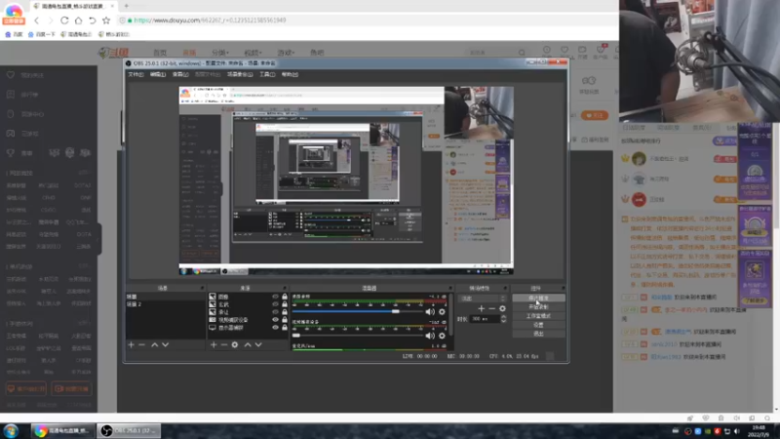
Task: Open the 工具 (Tools) menu in OBS
Action: tap(267, 75)
